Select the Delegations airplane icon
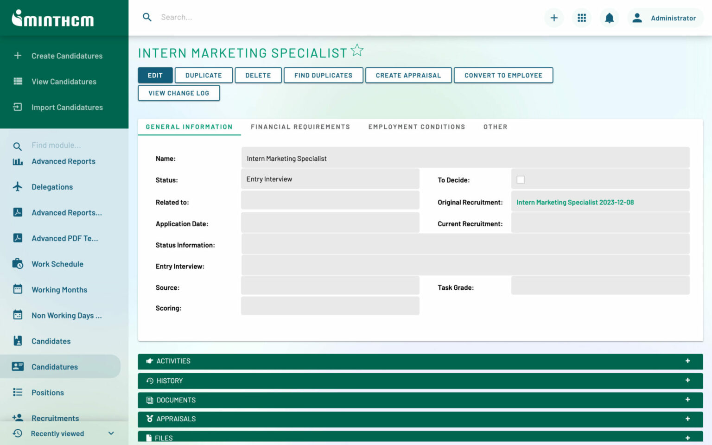Viewport: 712px width, 445px height. click(x=17, y=187)
